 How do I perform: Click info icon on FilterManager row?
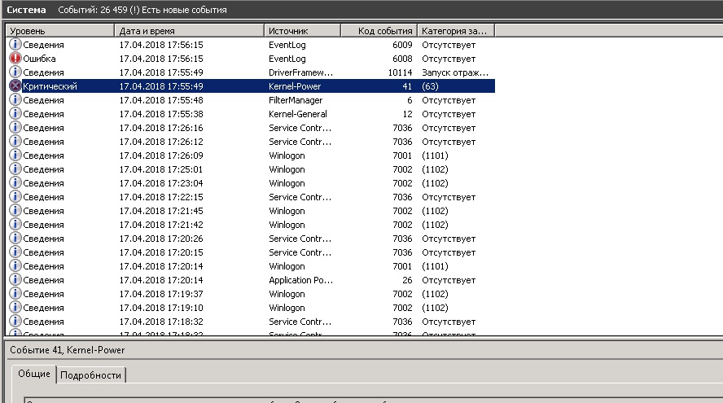tap(15, 99)
